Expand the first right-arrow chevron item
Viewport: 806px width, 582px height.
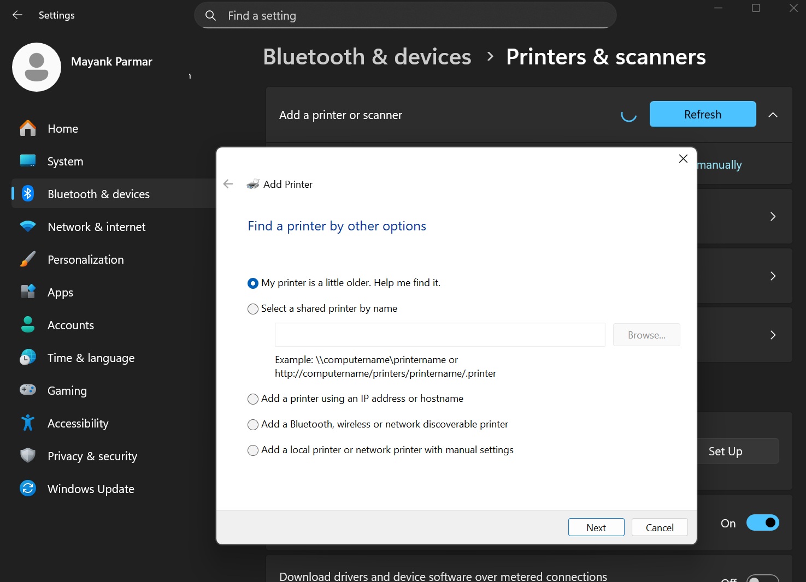pos(773,217)
